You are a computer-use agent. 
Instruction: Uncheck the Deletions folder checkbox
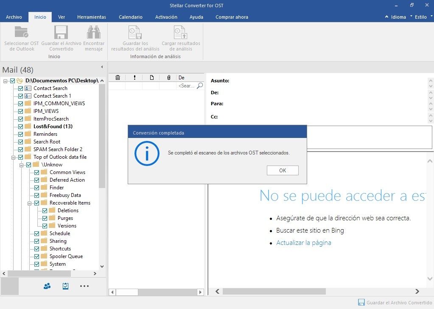(45, 211)
